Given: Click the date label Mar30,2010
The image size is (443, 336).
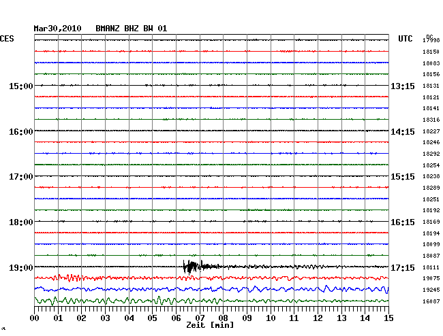Looking at the screenshot, I should [57, 29].
